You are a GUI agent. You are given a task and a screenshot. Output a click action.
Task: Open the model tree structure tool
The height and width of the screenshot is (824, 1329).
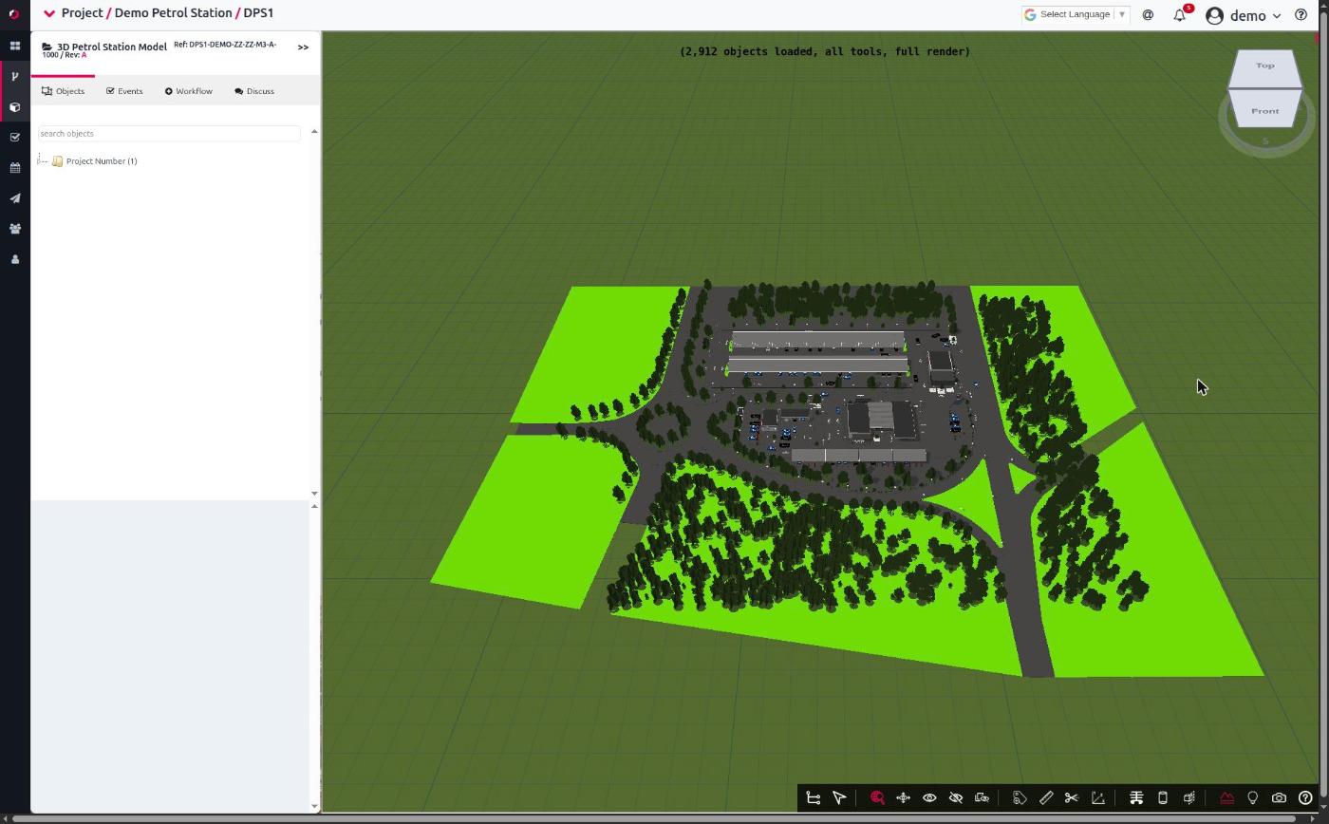click(x=813, y=798)
